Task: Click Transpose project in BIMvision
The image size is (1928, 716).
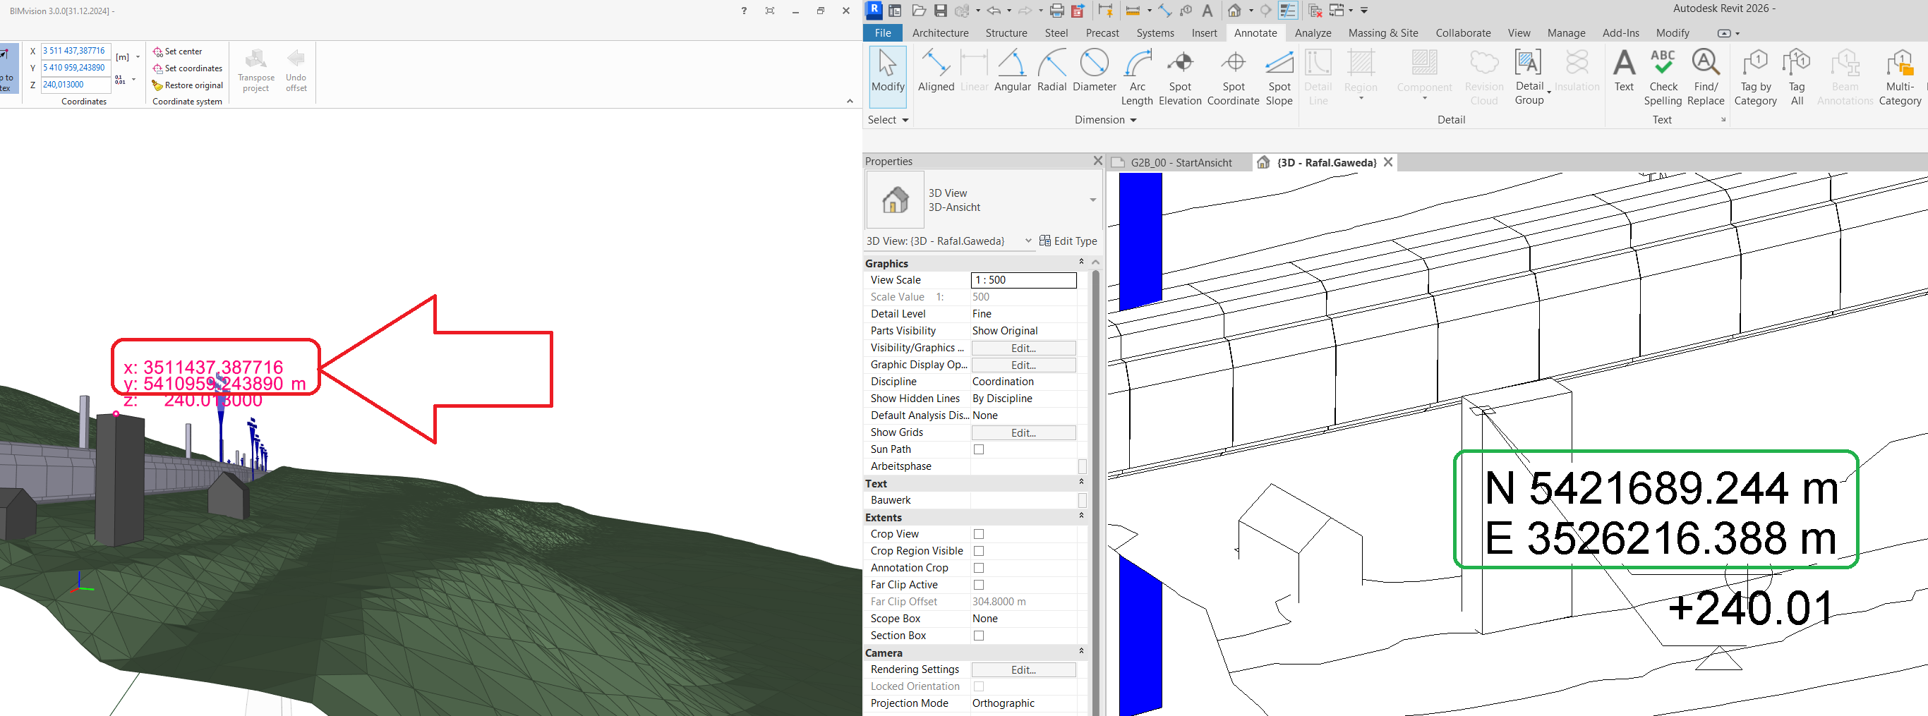Action: [x=255, y=71]
